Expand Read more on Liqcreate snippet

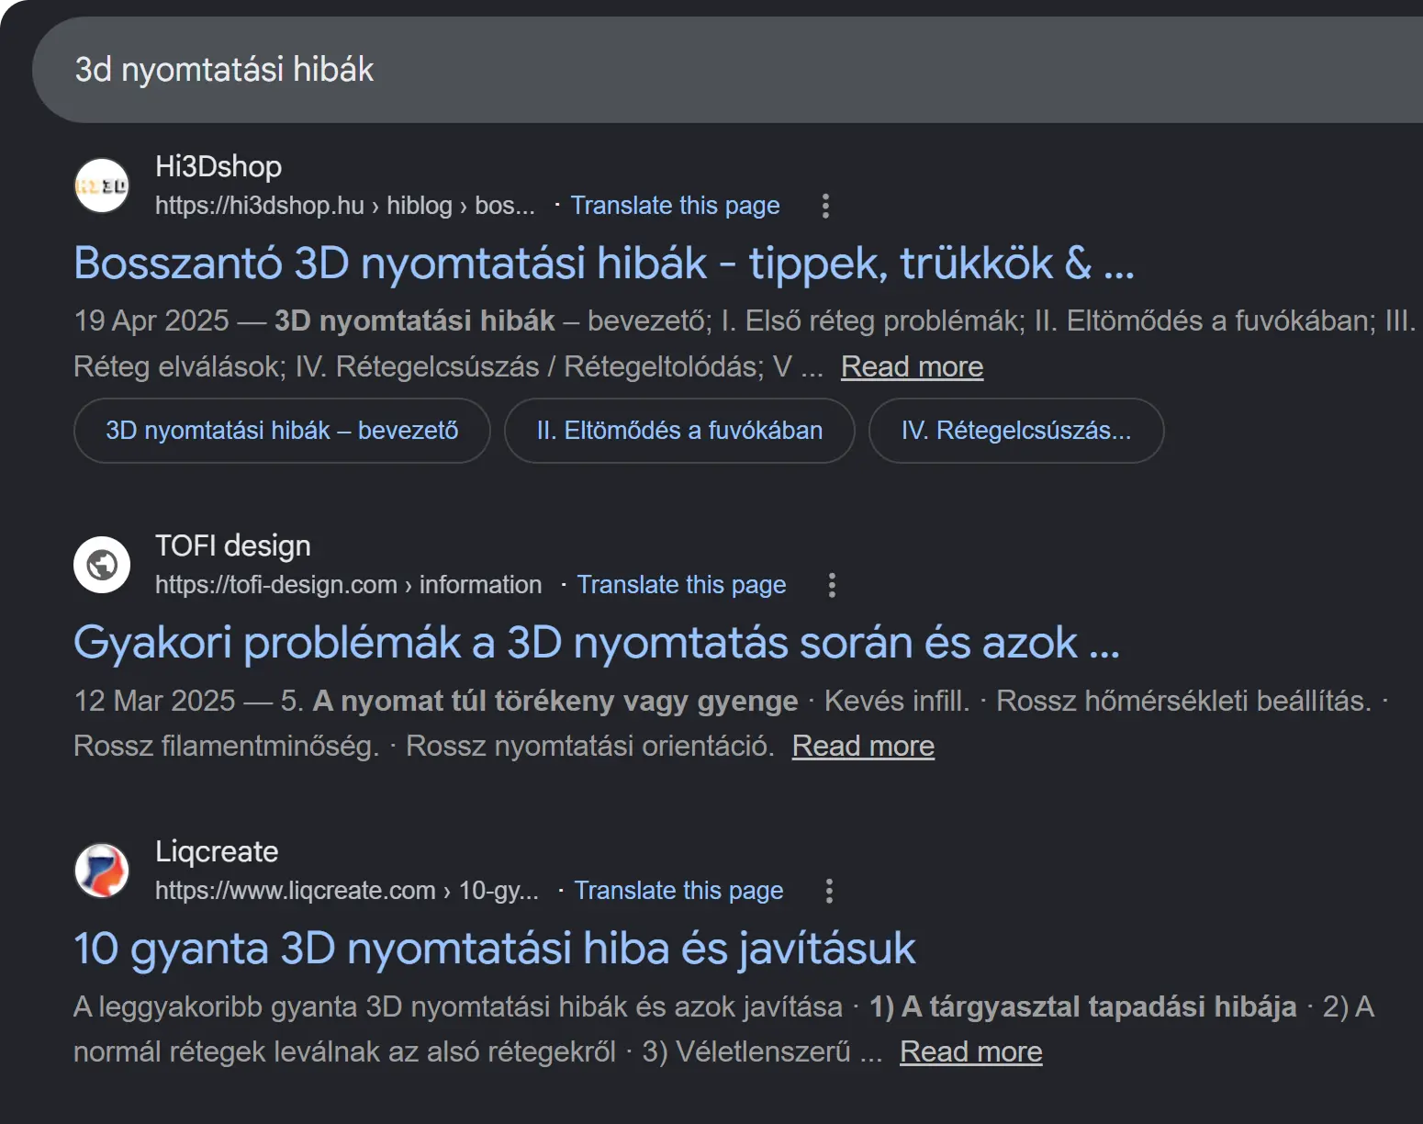tap(970, 1051)
